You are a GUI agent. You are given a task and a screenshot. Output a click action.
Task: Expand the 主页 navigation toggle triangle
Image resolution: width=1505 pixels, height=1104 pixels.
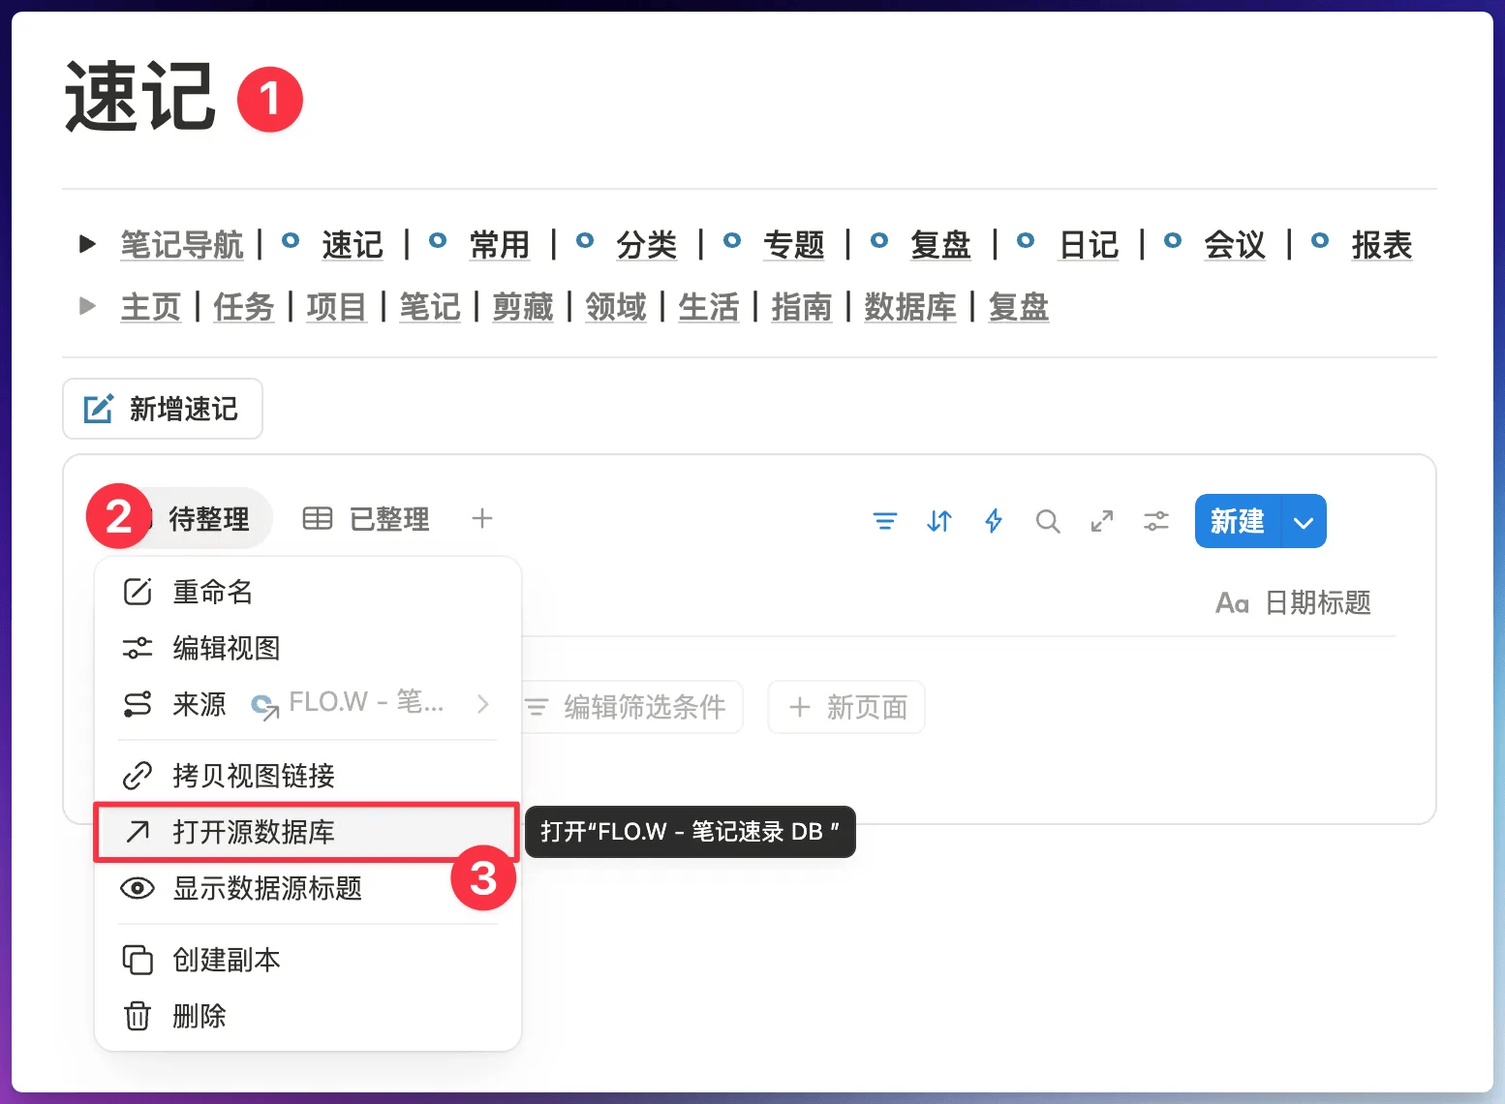click(x=87, y=307)
